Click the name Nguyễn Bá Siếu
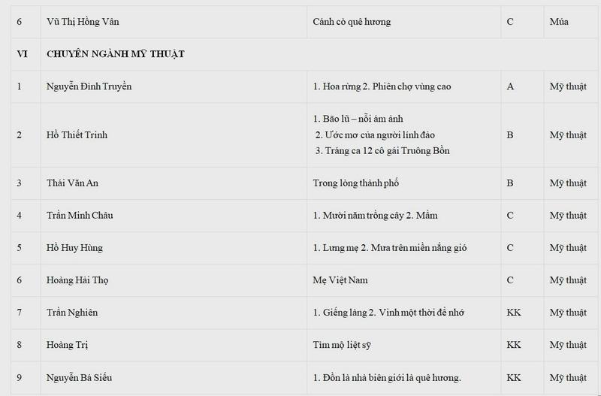 pyautogui.click(x=80, y=377)
